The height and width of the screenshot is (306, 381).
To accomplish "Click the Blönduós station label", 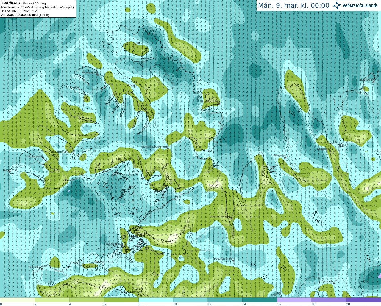I will point(279,155).
